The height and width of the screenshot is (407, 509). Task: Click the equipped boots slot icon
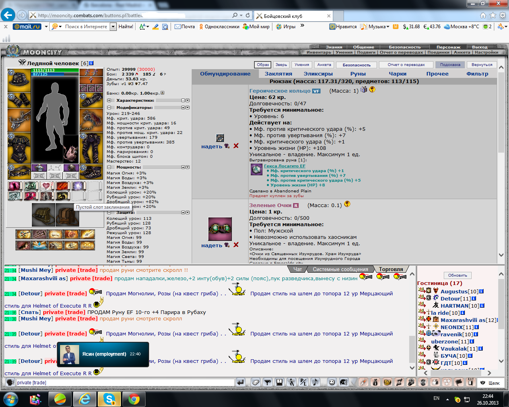[x=91, y=172]
